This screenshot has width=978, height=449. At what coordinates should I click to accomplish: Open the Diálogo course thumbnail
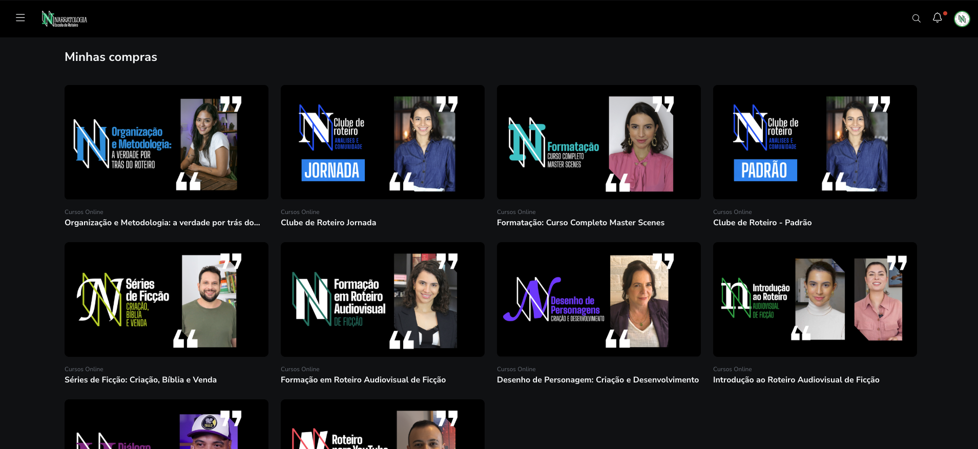coord(167,424)
